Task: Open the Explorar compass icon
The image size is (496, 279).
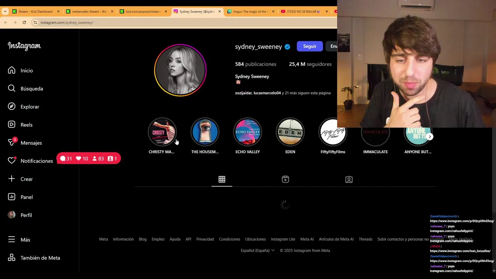Action: 12,107
